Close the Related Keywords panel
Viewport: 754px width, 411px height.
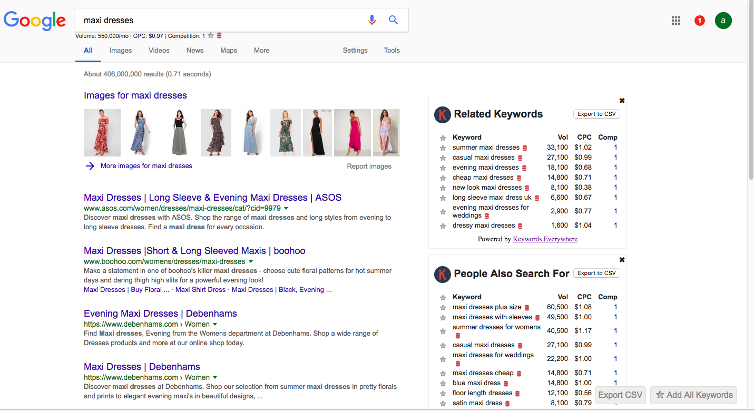[x=622, y=101]
